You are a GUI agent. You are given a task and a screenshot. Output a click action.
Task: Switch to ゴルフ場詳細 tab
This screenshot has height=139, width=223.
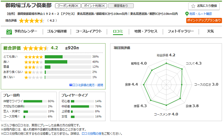[x=57, y=31]
